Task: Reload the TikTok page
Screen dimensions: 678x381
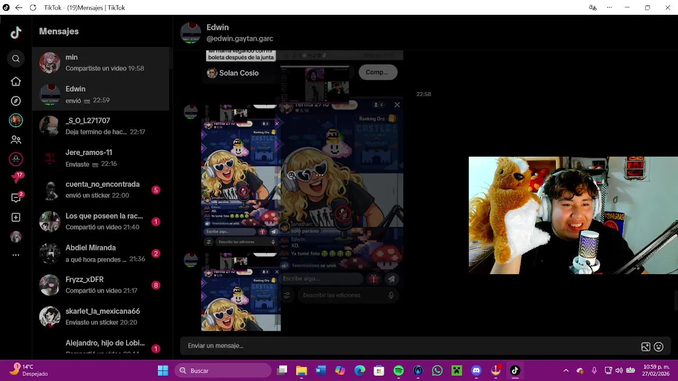Action: tap(33, 8)
